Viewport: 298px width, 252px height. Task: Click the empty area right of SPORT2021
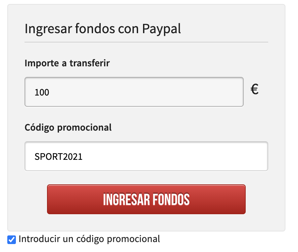[x=175, y=156]
